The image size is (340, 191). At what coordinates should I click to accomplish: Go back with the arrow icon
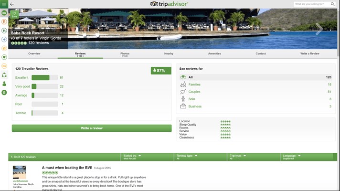[x=12, y=4]
